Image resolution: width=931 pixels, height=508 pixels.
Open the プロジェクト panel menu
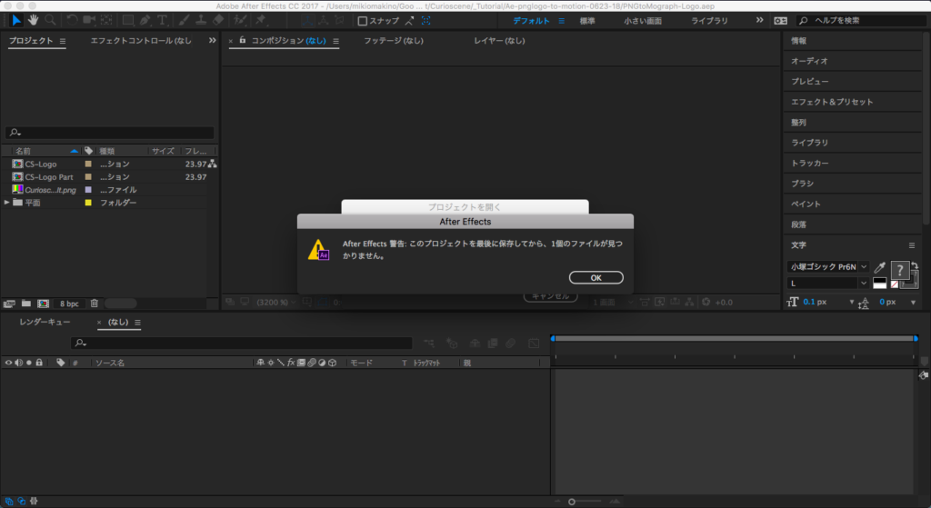point(63,41)
